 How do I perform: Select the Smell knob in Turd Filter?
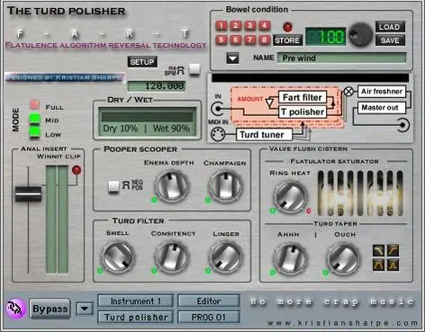pos(118,256)
